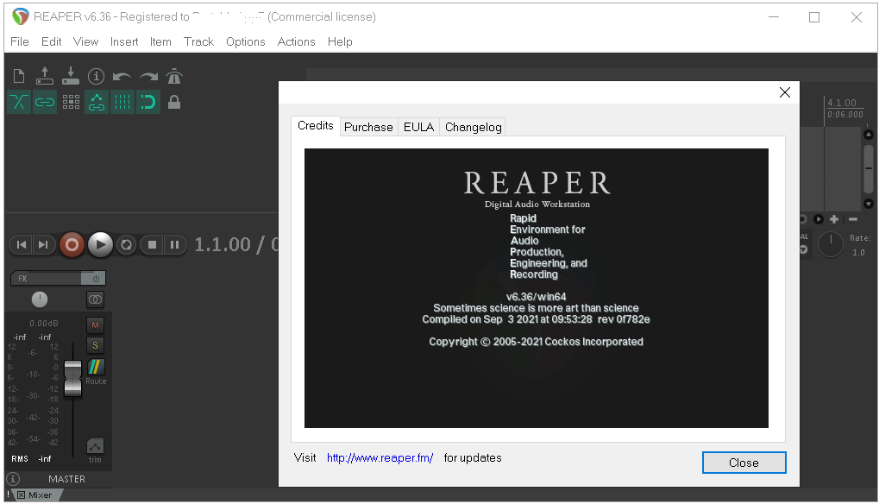Toggle master mono/stereo button
This screenshot has height=504, width=879.
click(x=95, y=299)
